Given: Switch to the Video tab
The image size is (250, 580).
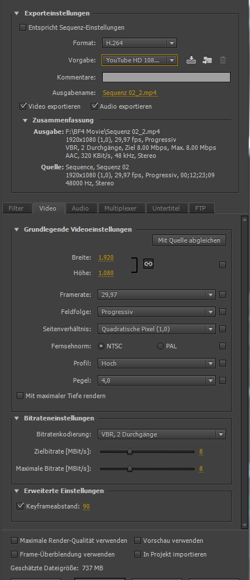Looking at the screenshot, I should pyautogui.click(x=48, y=208).
